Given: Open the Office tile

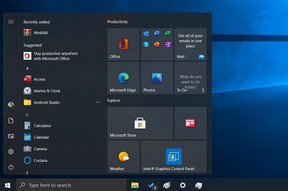Looking at the screenshot, I should [x=124, y=44].
